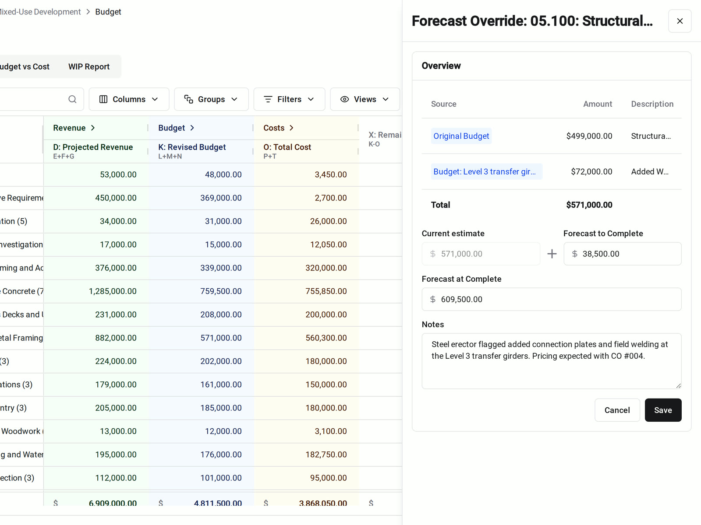This screenshot has width=701, height=525.
Task: Open the Original Budget source link
Action: pyautogui.click(x=461, y=136)
